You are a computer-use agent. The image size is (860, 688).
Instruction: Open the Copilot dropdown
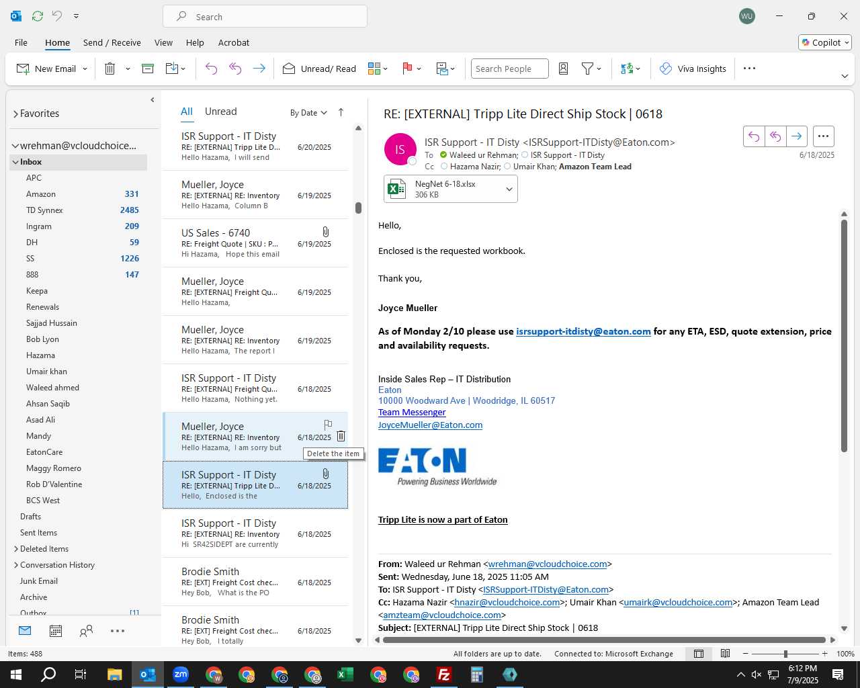click(826, 42)
